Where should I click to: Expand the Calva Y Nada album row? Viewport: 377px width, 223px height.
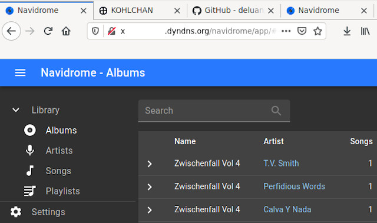(x=150, y=210)
